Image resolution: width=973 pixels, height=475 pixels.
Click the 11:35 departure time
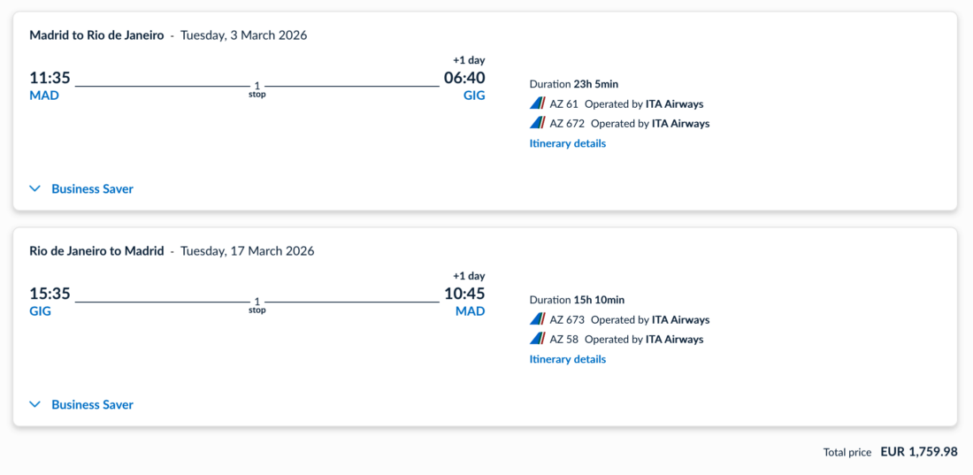50,78
